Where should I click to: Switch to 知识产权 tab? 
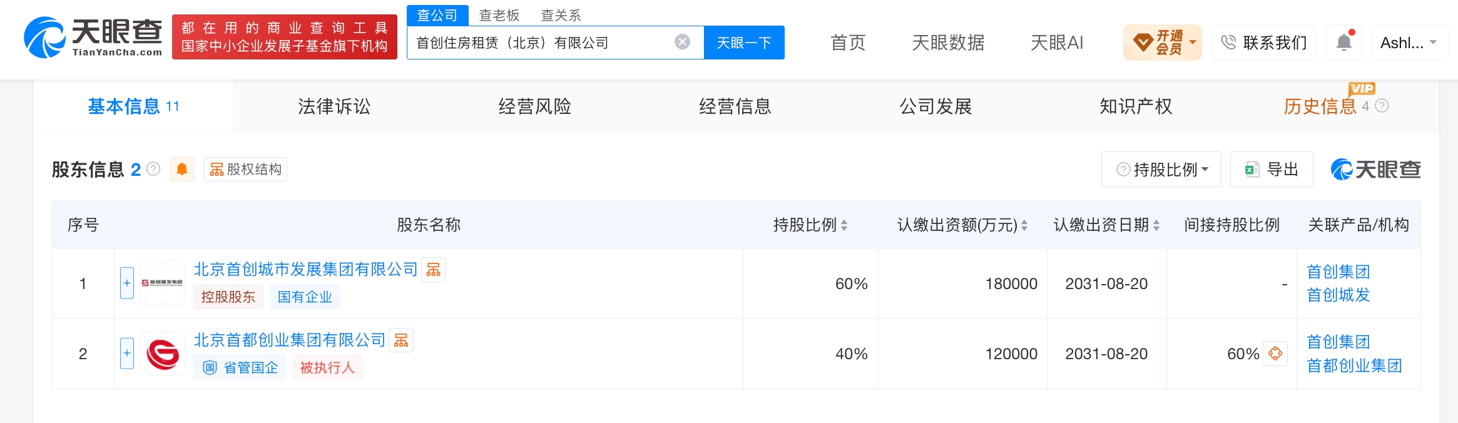click(x=1136, y=106)
